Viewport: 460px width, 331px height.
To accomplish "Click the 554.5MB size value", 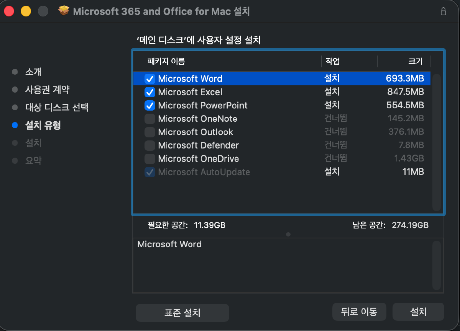I will [405, 105].
